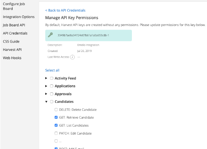Click the Last Write Access info icon
This screenshot has width=207, height=149.
tap(72, 57)
